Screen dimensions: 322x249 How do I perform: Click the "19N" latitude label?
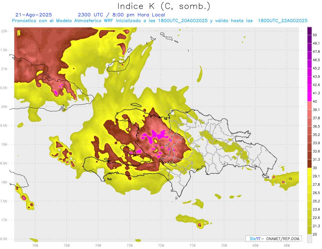(4, 145)
